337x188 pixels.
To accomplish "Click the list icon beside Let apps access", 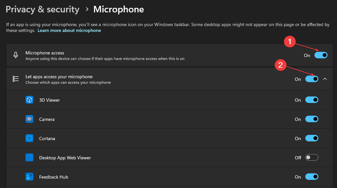I will [x=16, y=79].
